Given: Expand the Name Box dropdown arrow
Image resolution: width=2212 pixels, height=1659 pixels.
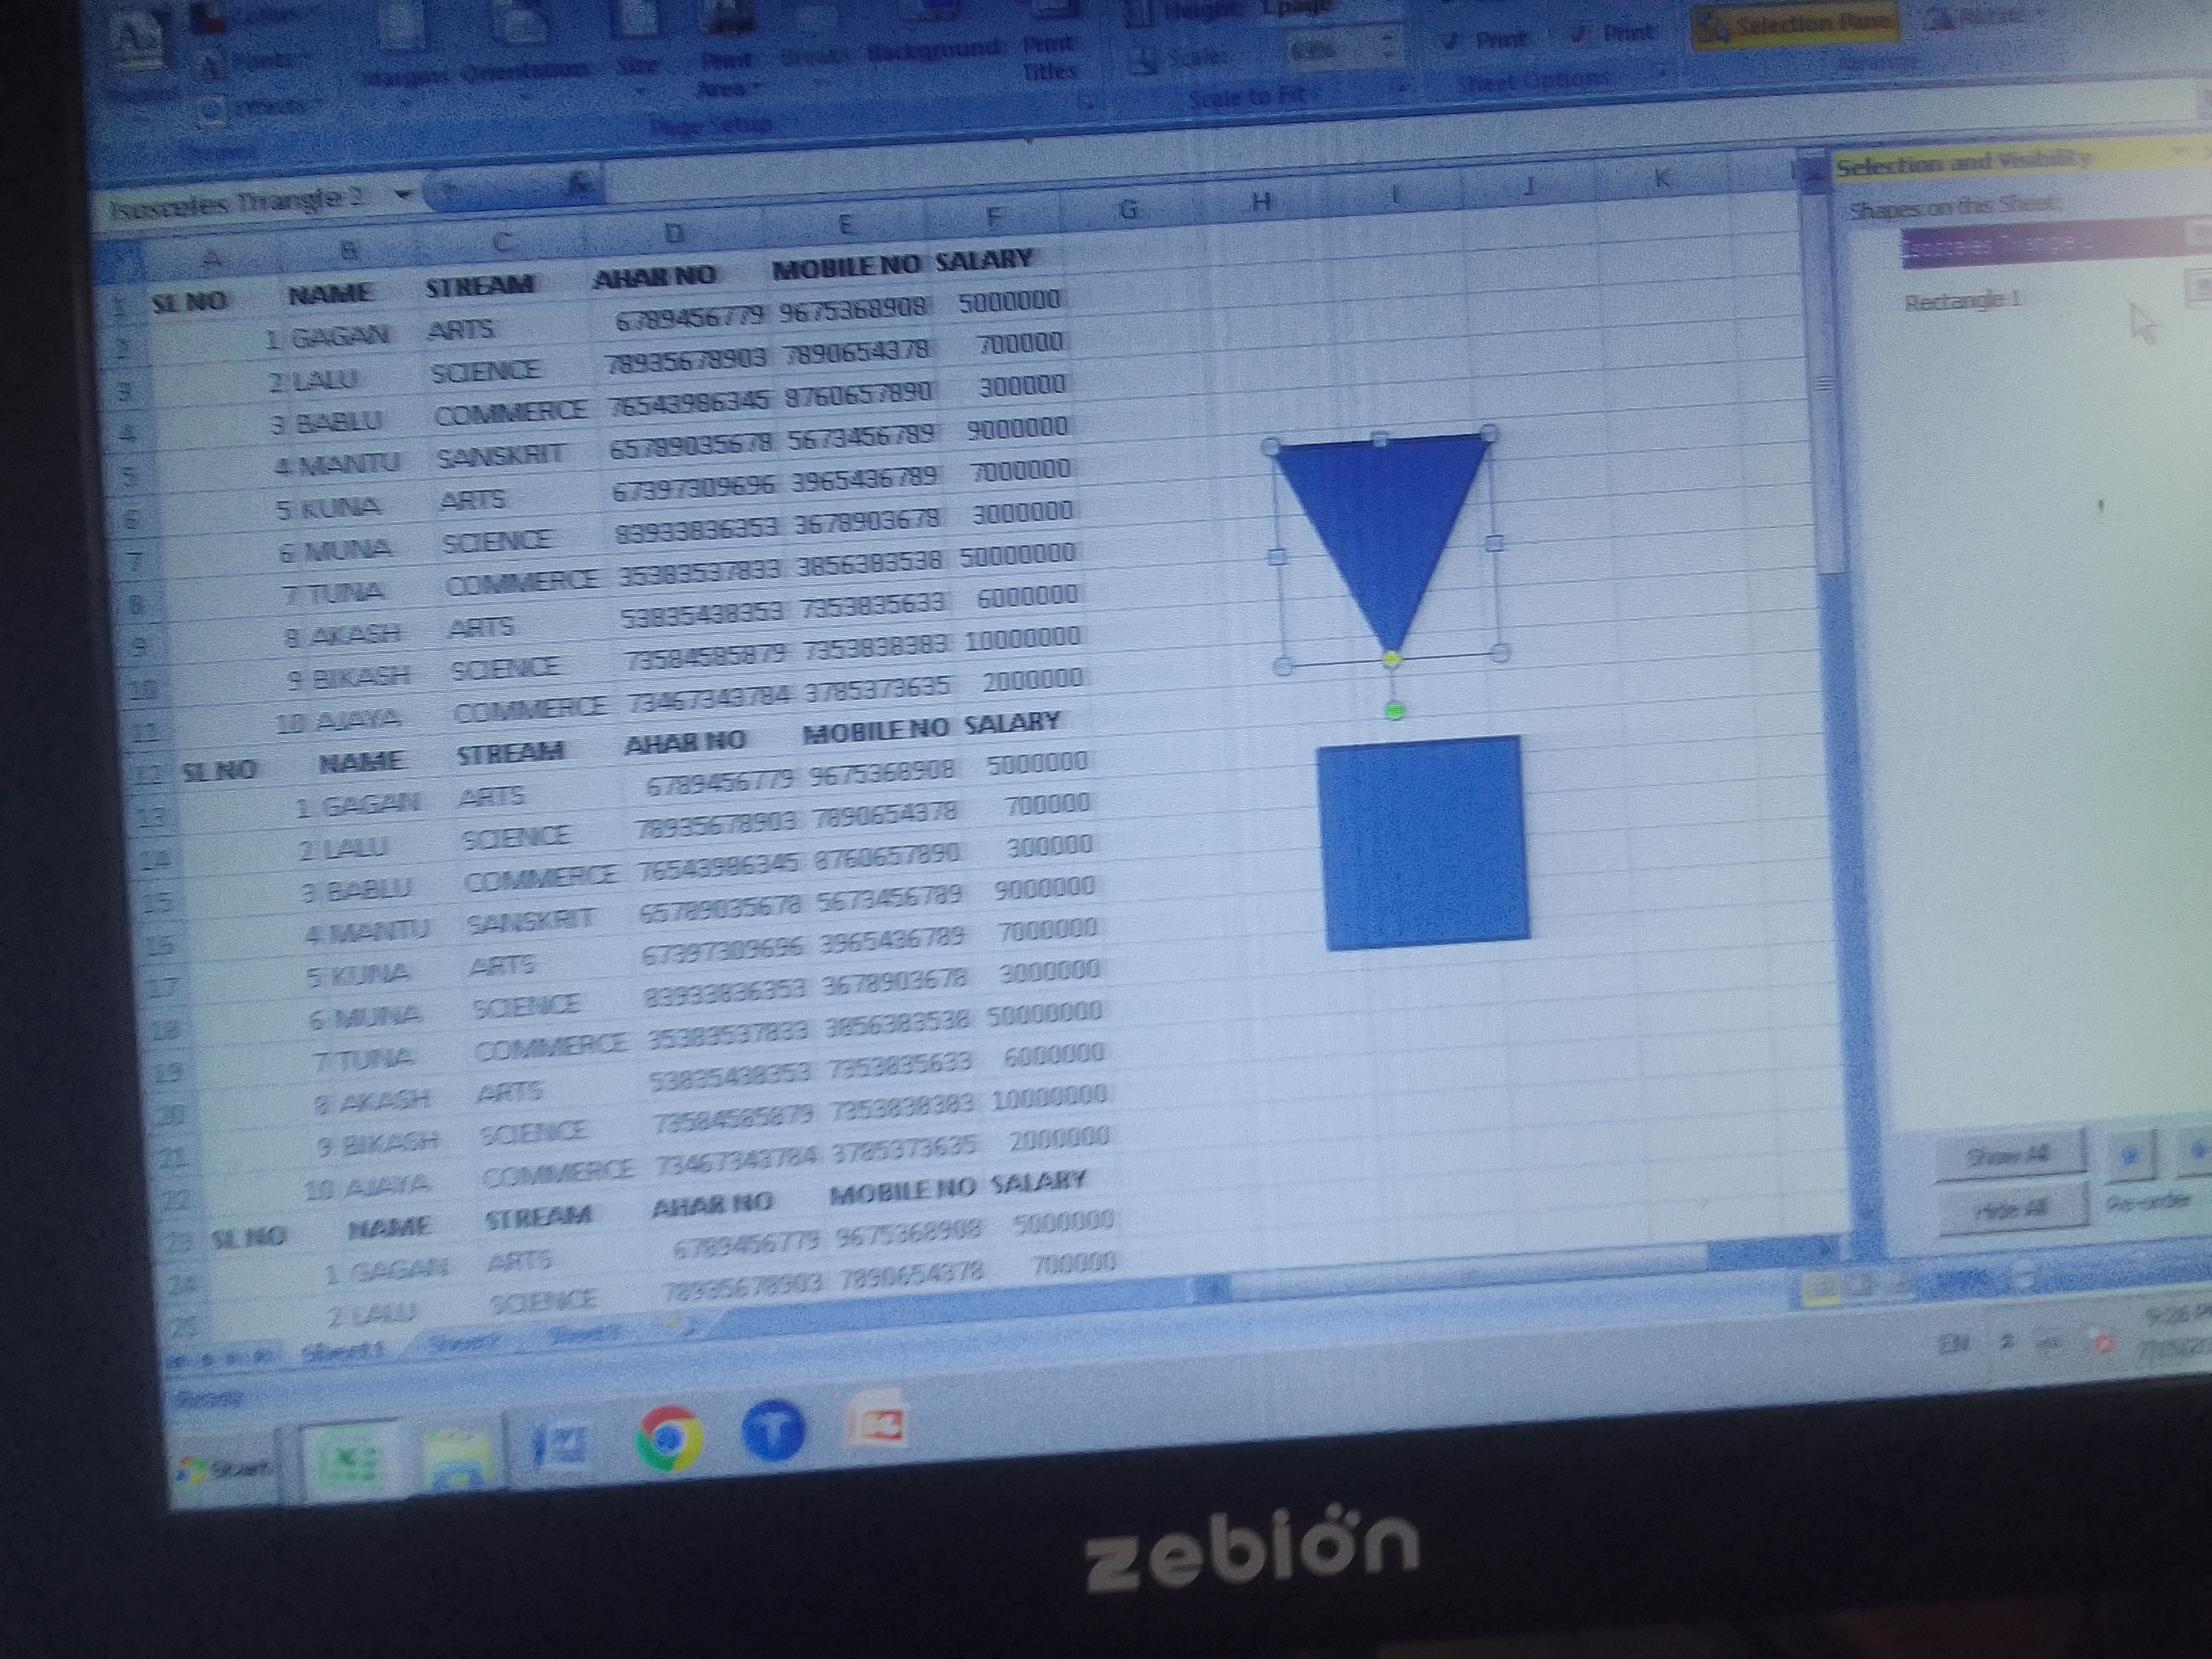Looking at the screenshot, I should click(x=403, y=194).
